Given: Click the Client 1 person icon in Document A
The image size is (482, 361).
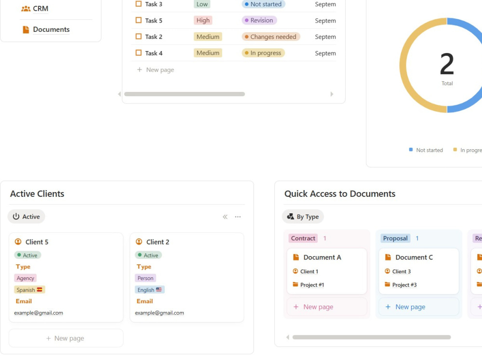Looking at the screenshot, I should [x=295, y=271].
